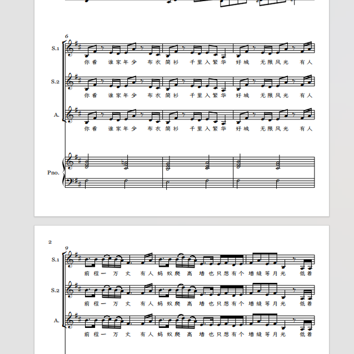This screenshot has width=354, height=354.
Task: Select the S.2 staff label beside measure 6
Action: tap(56, 82)
